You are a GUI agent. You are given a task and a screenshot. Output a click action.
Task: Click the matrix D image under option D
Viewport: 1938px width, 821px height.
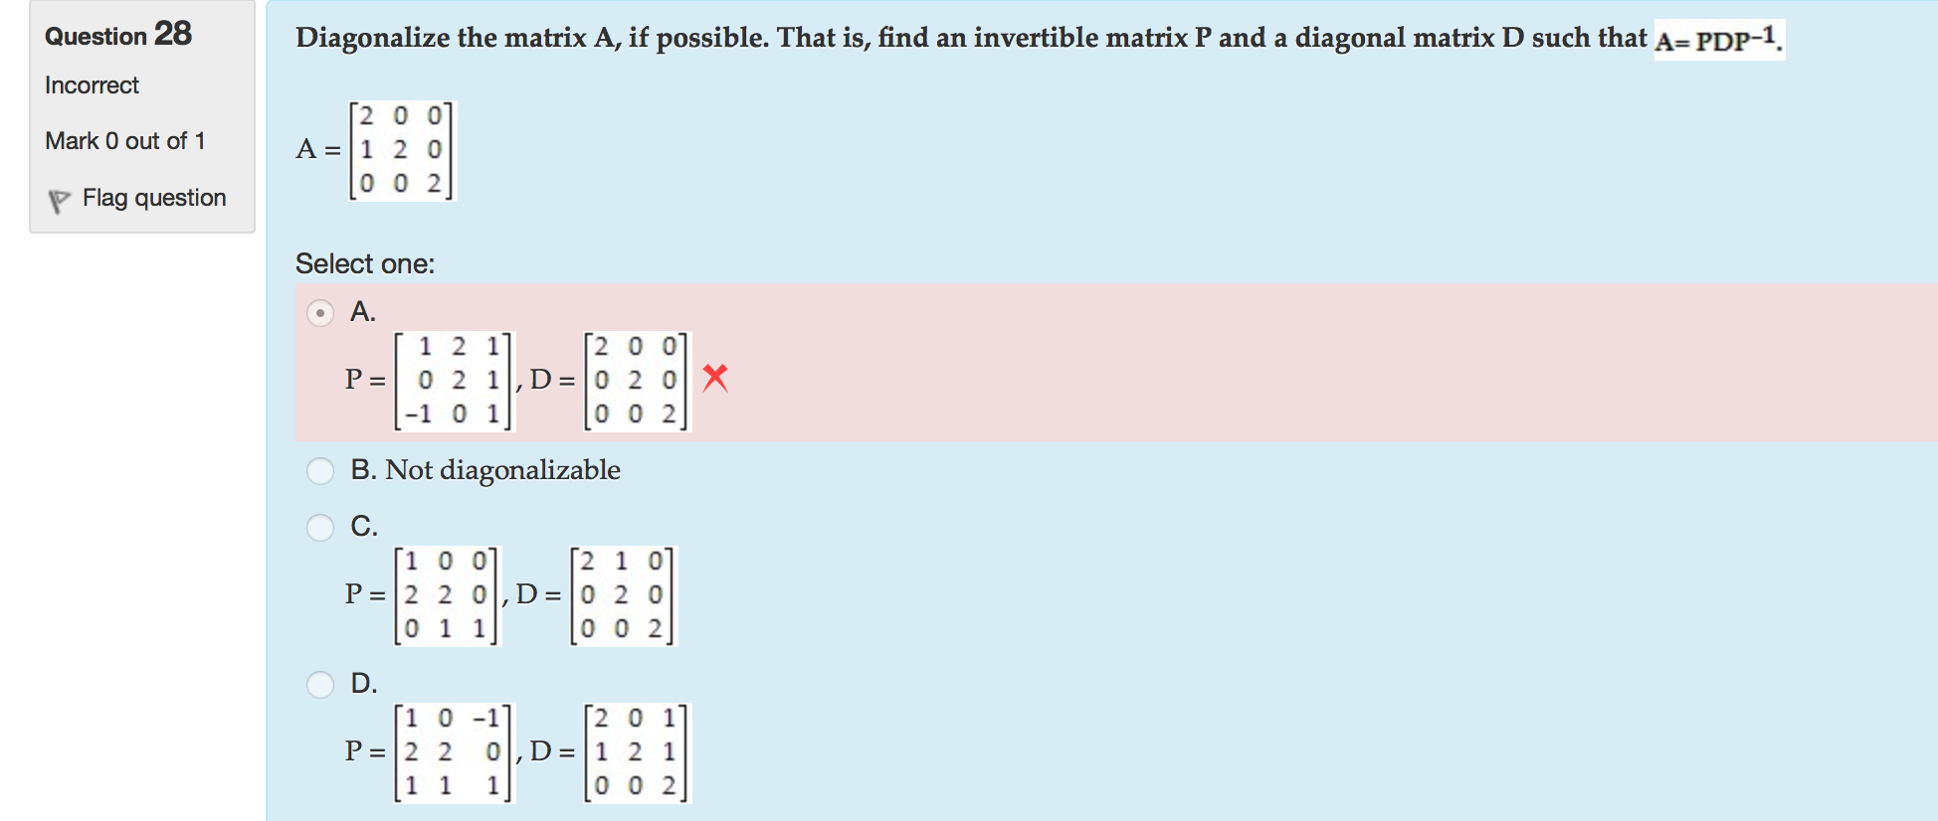click(637, 752)
